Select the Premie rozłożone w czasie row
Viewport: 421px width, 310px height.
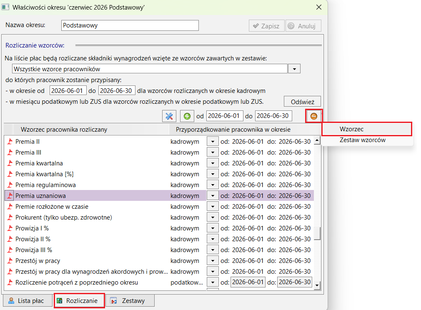(159, 206)
